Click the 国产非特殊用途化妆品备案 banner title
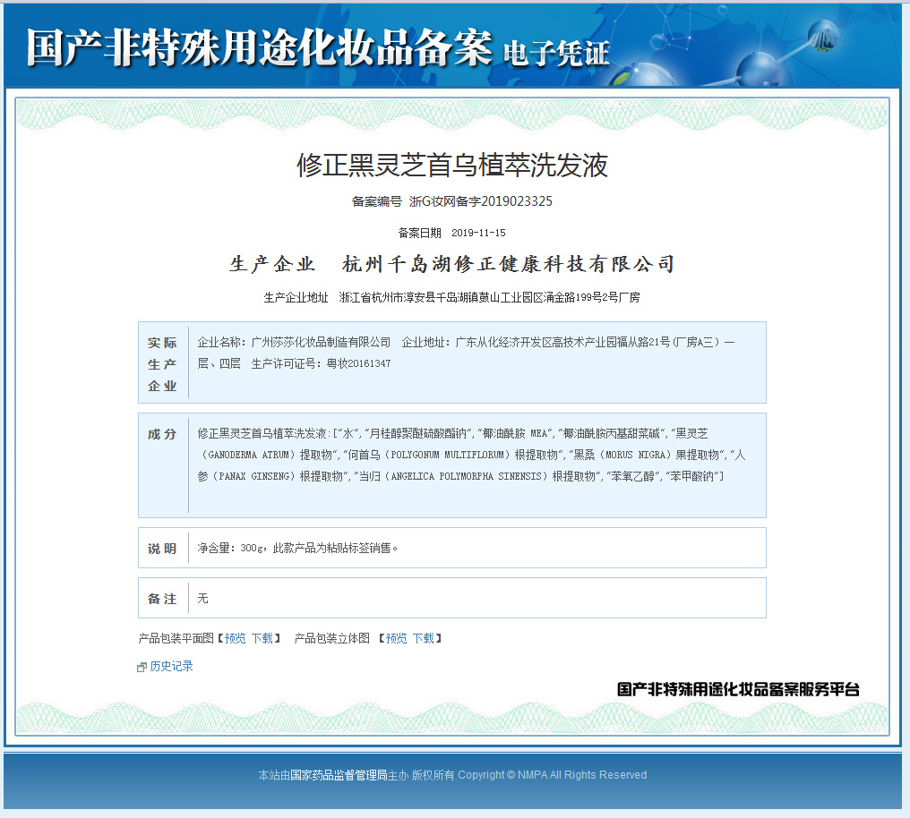 259,47
